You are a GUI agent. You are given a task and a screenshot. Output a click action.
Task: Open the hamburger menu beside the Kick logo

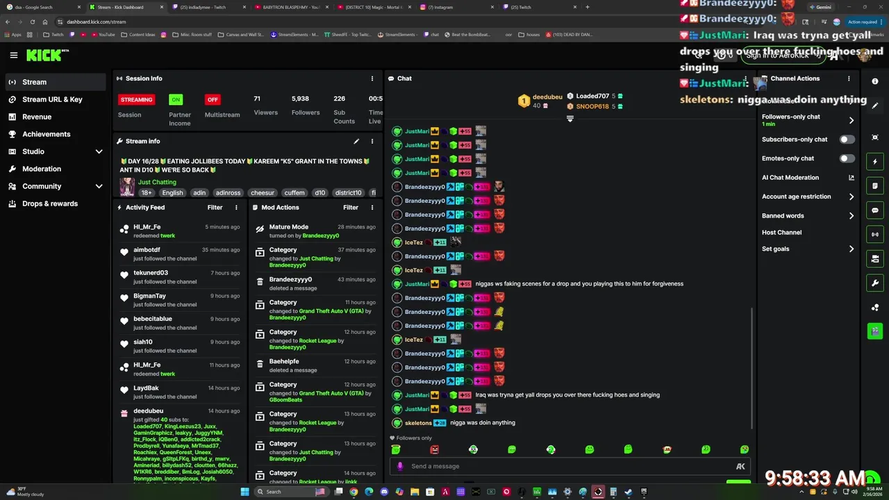pos(13,55)
